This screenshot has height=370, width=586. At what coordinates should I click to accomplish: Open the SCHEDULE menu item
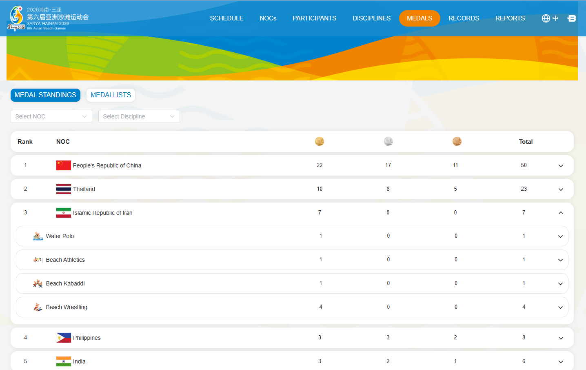click(x=226, y=18)
